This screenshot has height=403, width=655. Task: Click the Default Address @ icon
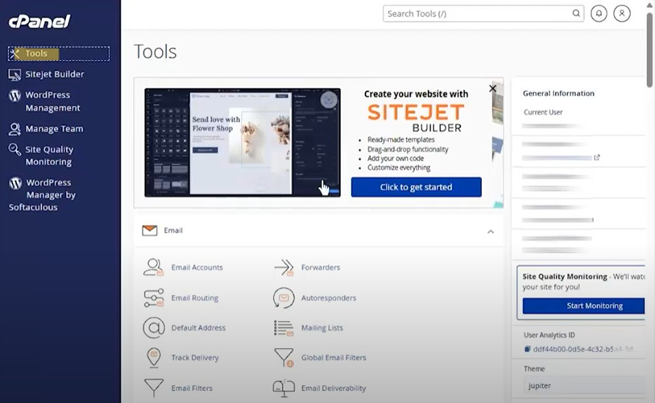point(154,328)
